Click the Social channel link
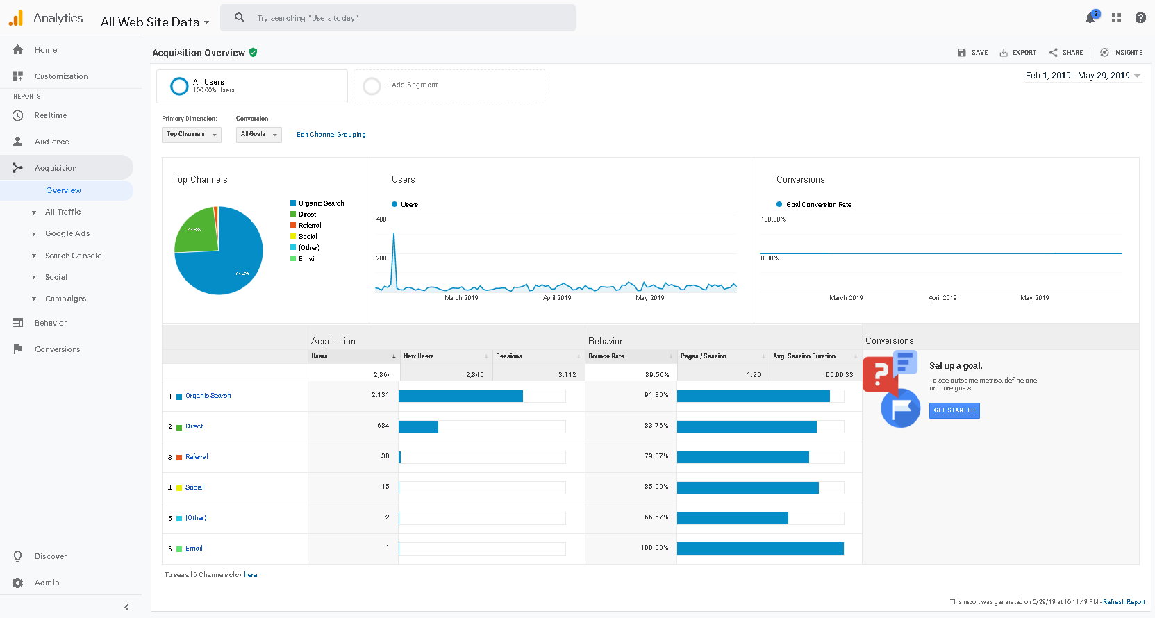1155x618 pixels. pos(194,487)
